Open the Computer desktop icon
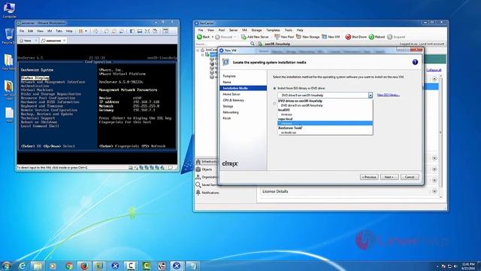The width and height of the screenshot is (481, 271). pyautogui.click(x=9, y=10)
